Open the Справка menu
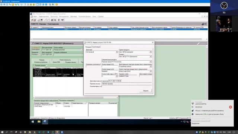238x134 pixels. click(x=101, y=16)
